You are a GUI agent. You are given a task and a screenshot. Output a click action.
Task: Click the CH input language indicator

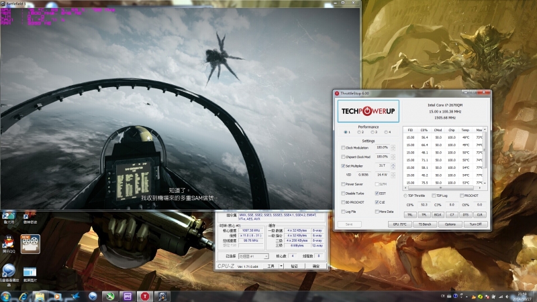(x=442, y=296)
